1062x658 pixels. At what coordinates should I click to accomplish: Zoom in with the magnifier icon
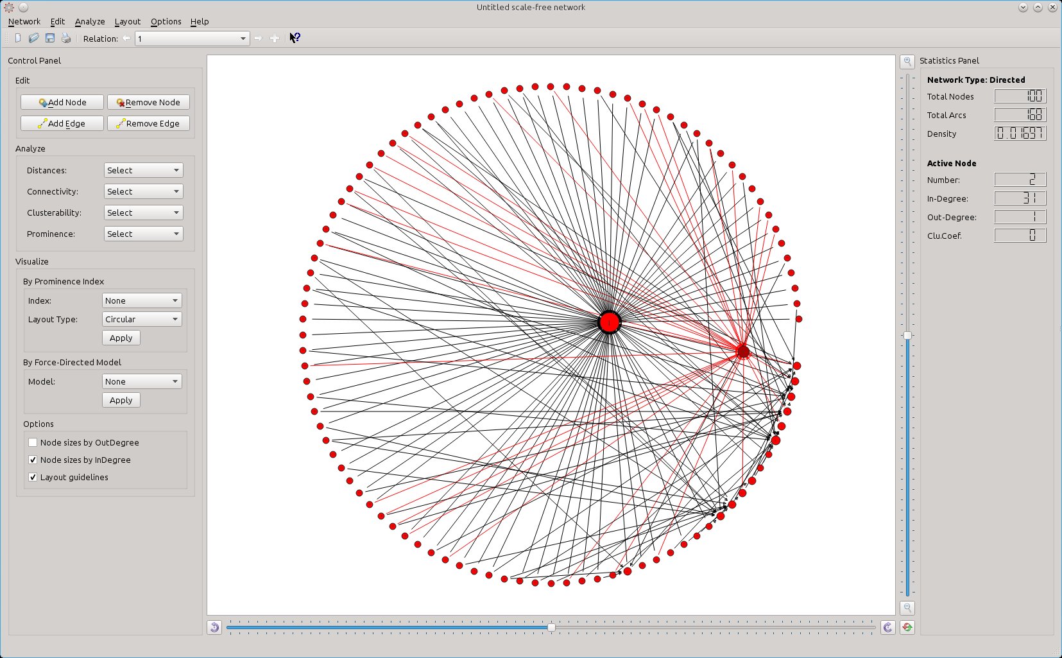coord(907,62)
